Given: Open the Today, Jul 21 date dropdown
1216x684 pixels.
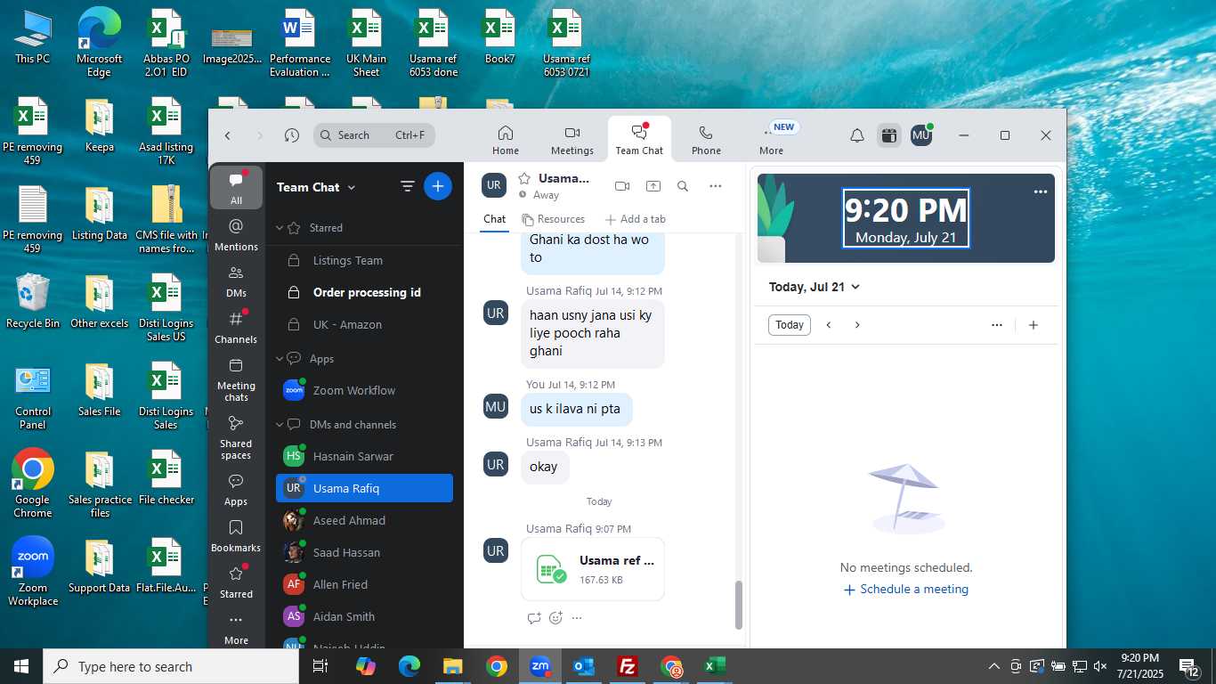Looking at the screenshot, I should point(815,287).
